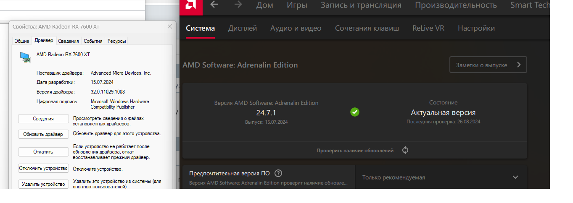573x203 pixels.
Task: Open the Сведения tab in properties dialog
Action: [x=69, y=41]
